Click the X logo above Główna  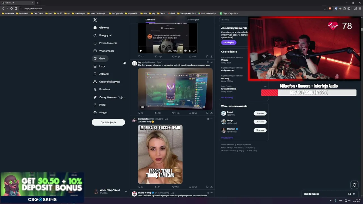(x=95, y=20)
